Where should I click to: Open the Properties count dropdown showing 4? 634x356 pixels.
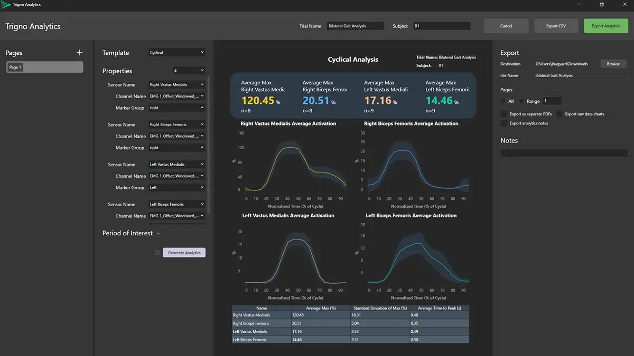click(189, 71)
